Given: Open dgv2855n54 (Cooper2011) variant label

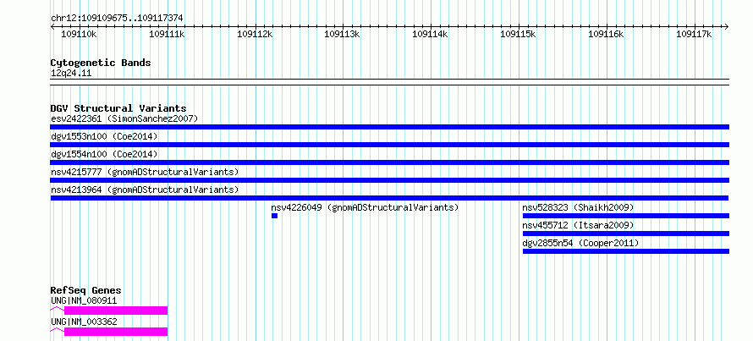Looking at the screenshot, I should coord(581,243).
